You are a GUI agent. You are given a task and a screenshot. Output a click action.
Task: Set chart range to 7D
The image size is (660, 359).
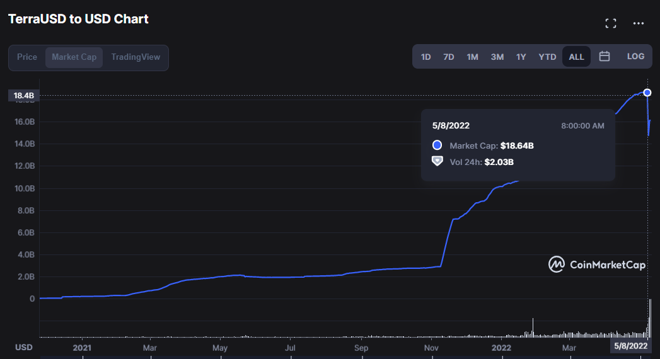coord(449,57)
